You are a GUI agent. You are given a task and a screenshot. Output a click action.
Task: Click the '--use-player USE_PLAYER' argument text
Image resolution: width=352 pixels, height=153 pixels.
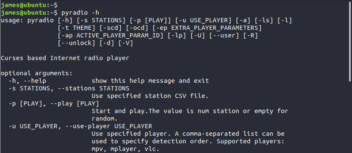click(109, 126)
